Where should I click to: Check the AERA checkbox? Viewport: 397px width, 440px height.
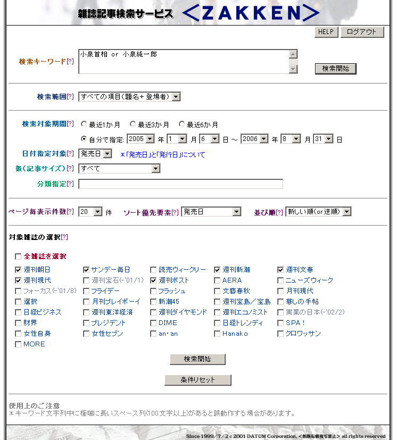217,280
